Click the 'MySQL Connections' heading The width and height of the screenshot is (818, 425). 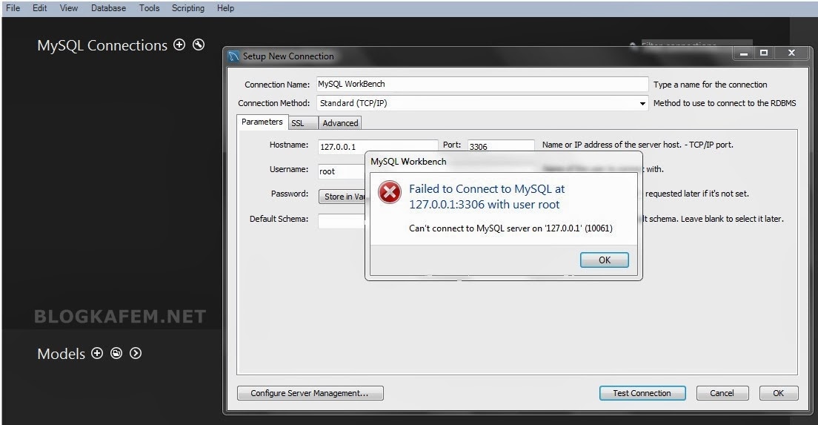pos(102,45)
